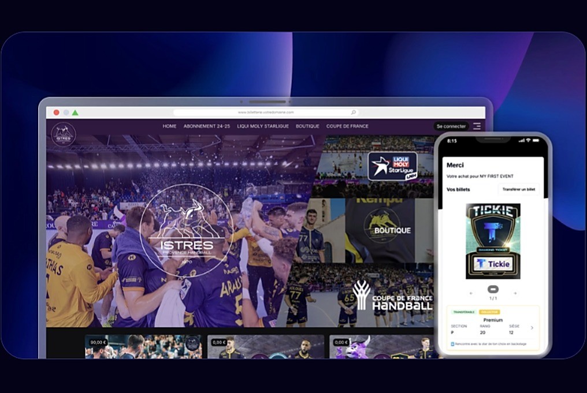Open the HOME menu item
This screenshot has width=587, height=393.
[169, 126]
